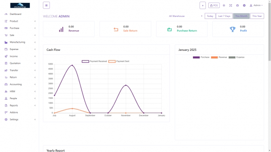
Task: Click the globe language icon in header
Action: tap(244, 6)
